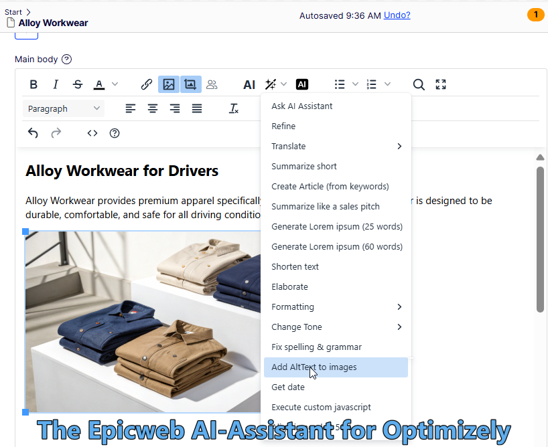Image resolution: width=548 pixels, height=447 pixels.
Task: Open find and replace magnifier icon
Action: pos(419,84)
